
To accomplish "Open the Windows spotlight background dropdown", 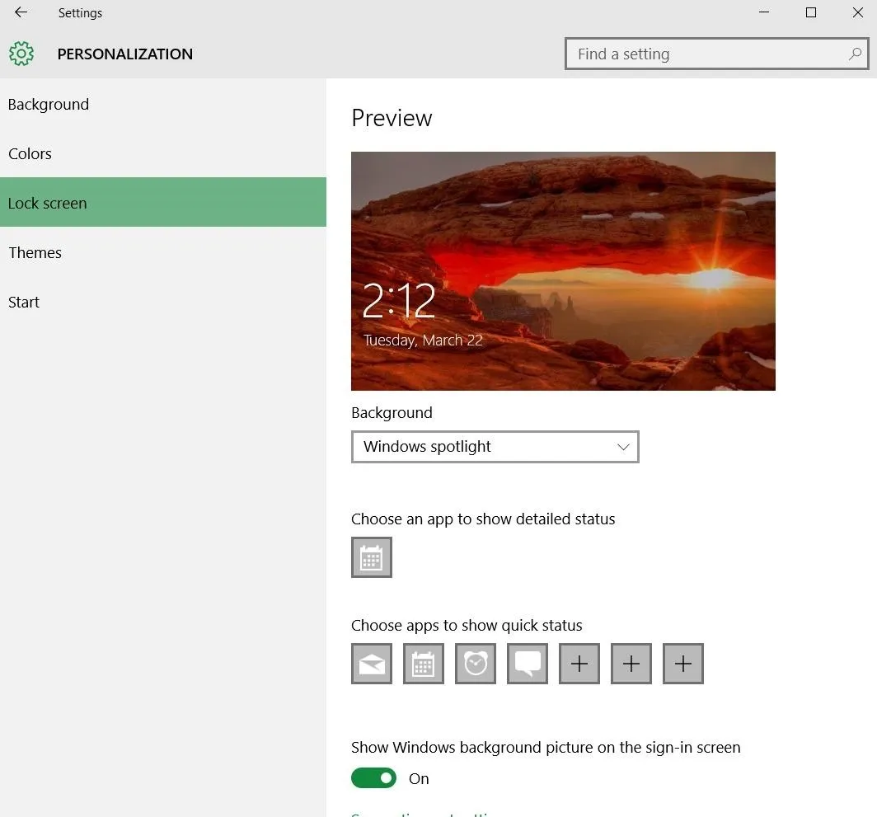I will tap(495, 447).
